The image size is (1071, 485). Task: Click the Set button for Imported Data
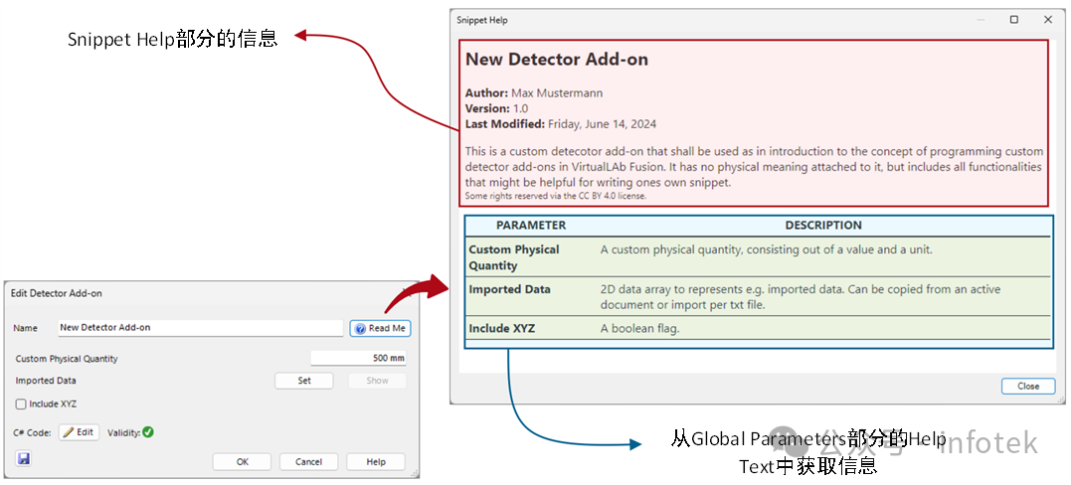pyautogui.click(x=304, y=381)
